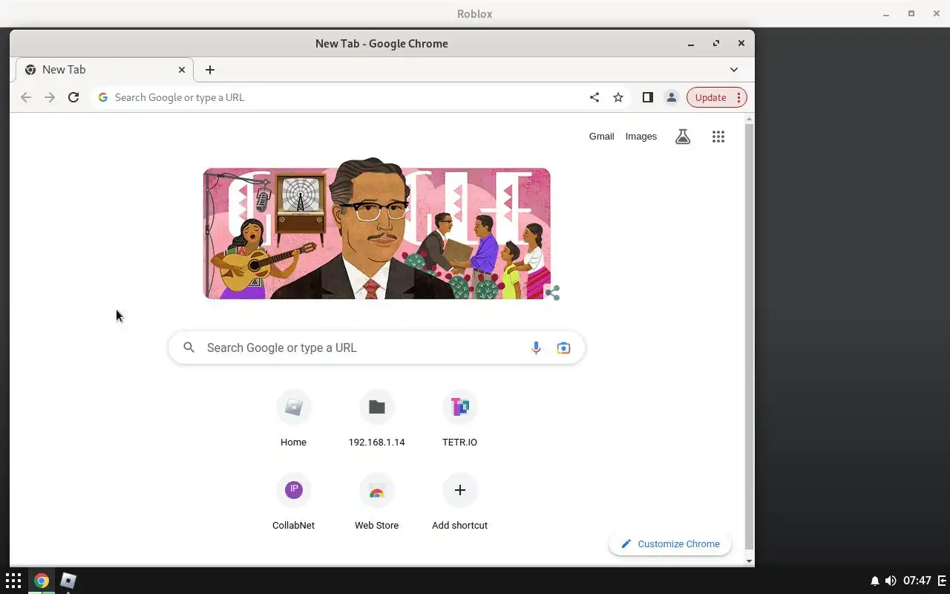950x594 pixels.
Task: Open the Images link
Action: click(641, 137)
